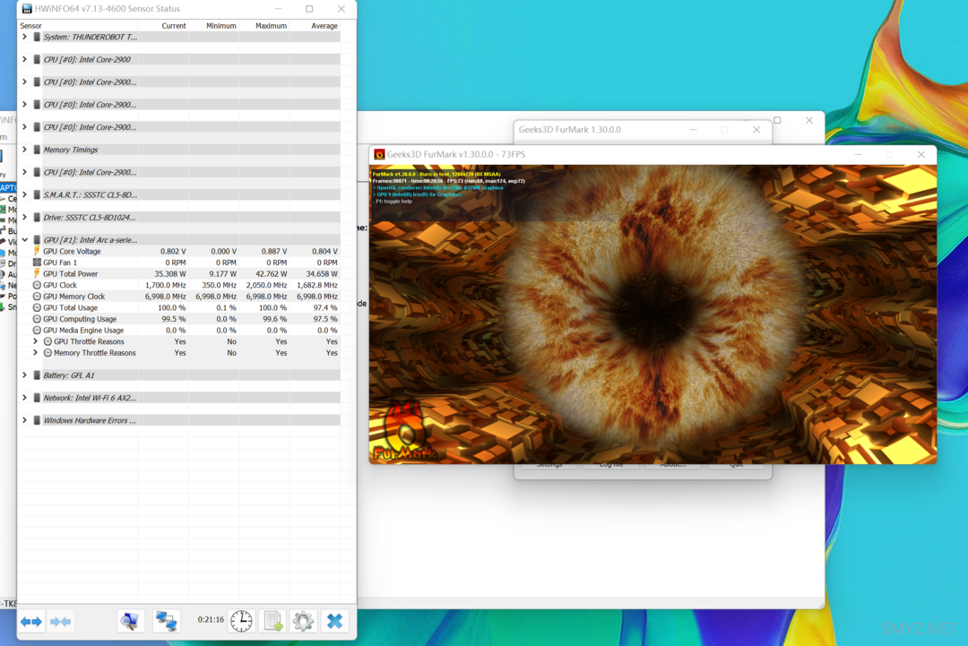
Task: Click the HWiNFO64 app icon in title bar
Action: (x=27, y=9)
